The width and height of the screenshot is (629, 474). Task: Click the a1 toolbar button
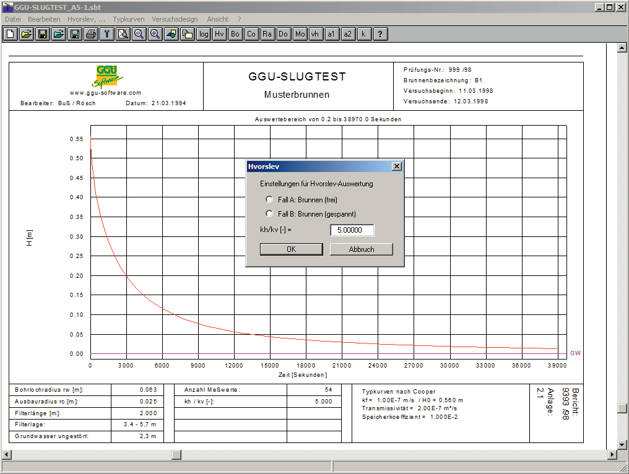pos(332,34)
